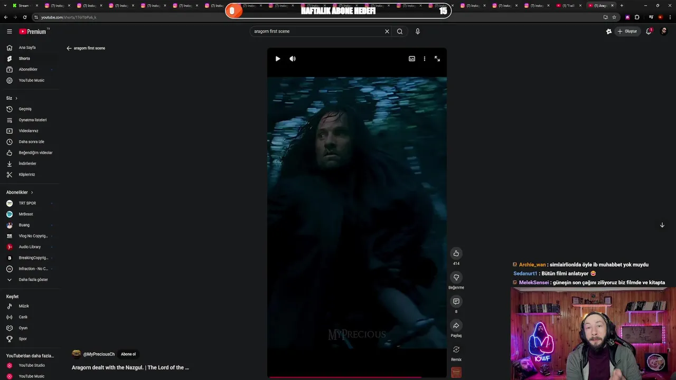Open Müzik under Keşfet

click(29, 306)
